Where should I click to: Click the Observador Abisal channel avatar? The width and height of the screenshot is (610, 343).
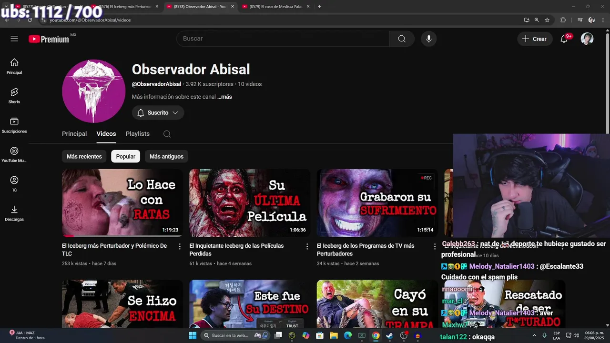[x=94, y=91]
